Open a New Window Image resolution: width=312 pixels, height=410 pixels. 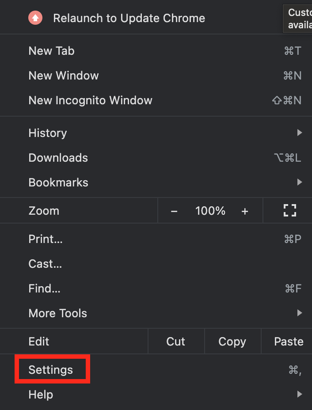[x=63, y=76]
